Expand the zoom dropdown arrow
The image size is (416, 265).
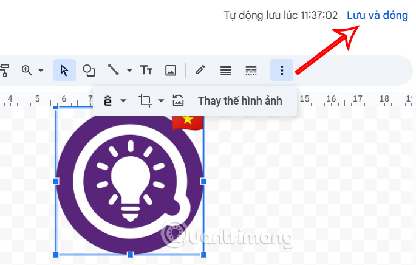tap(41, 71)
